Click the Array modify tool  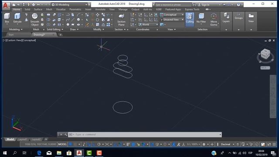tap(108, 24)
